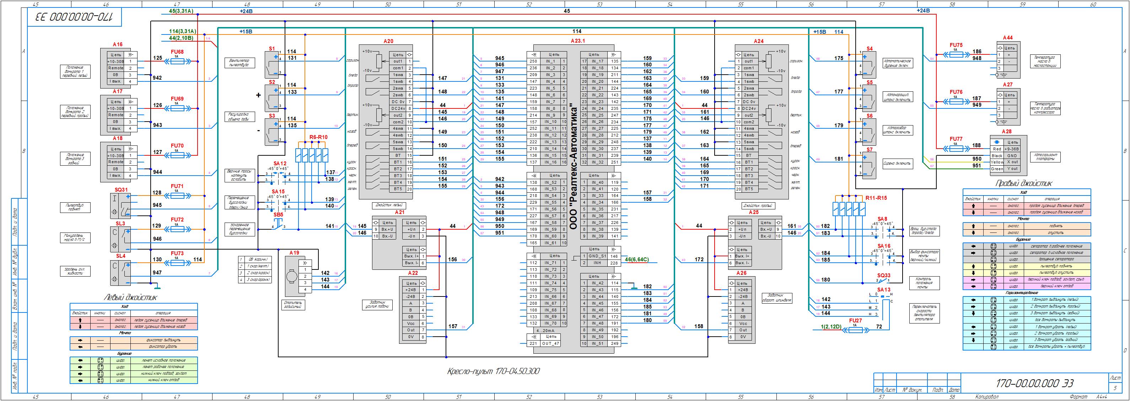Click the FU68 fuse symbol
This screenshot has width=1130, height=401.
coord(177,62)
